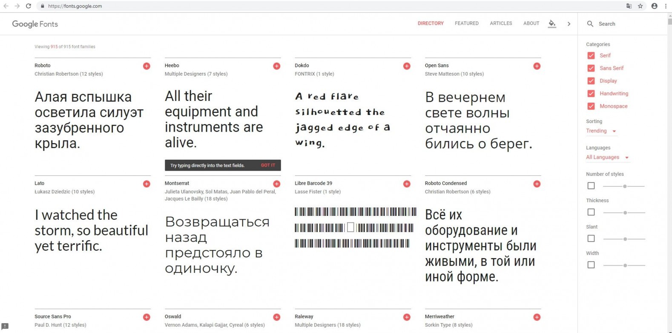672x333 pixels.
Task: Open the Roboto font name link
Action: tap(43, 66)
